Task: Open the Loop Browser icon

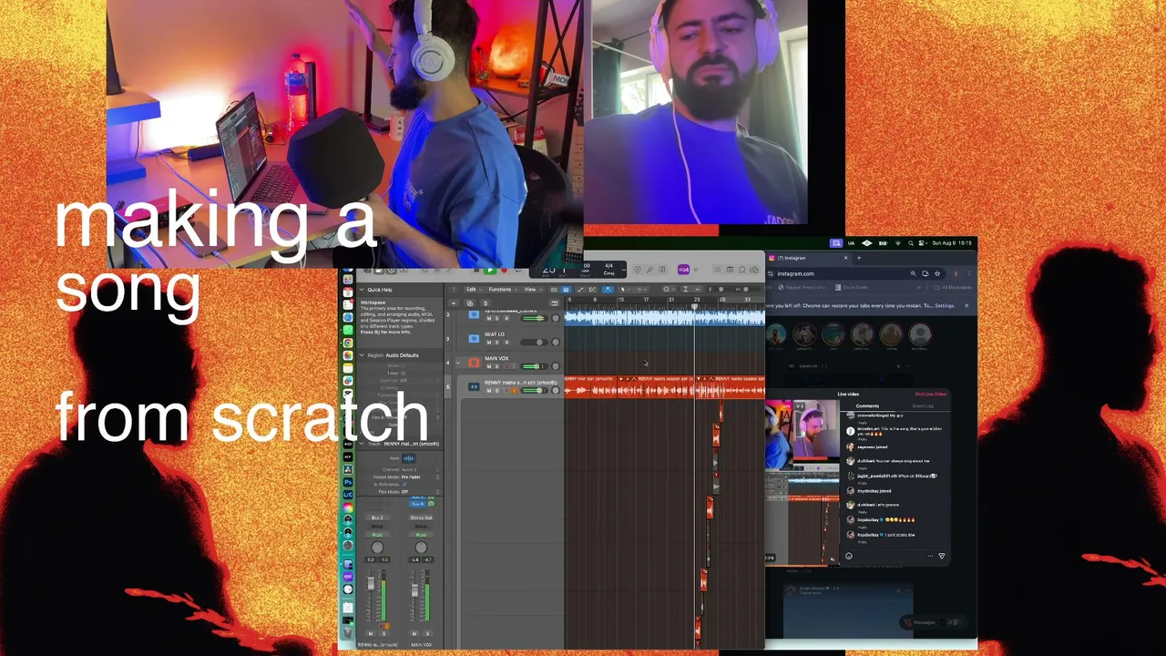Action: 742,270
